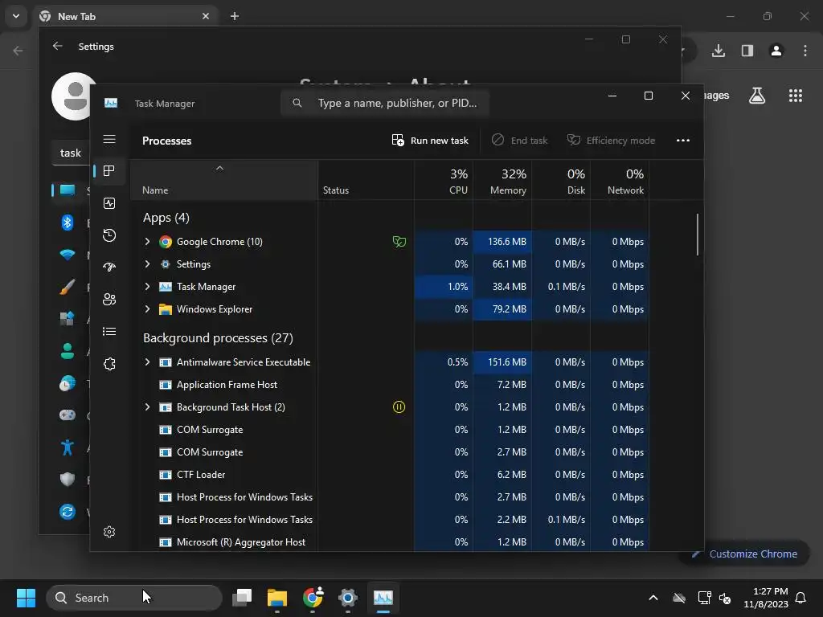Open Task View on the taskbar
The height and width of the screenshot is (617, 823).
coord(243,598)
